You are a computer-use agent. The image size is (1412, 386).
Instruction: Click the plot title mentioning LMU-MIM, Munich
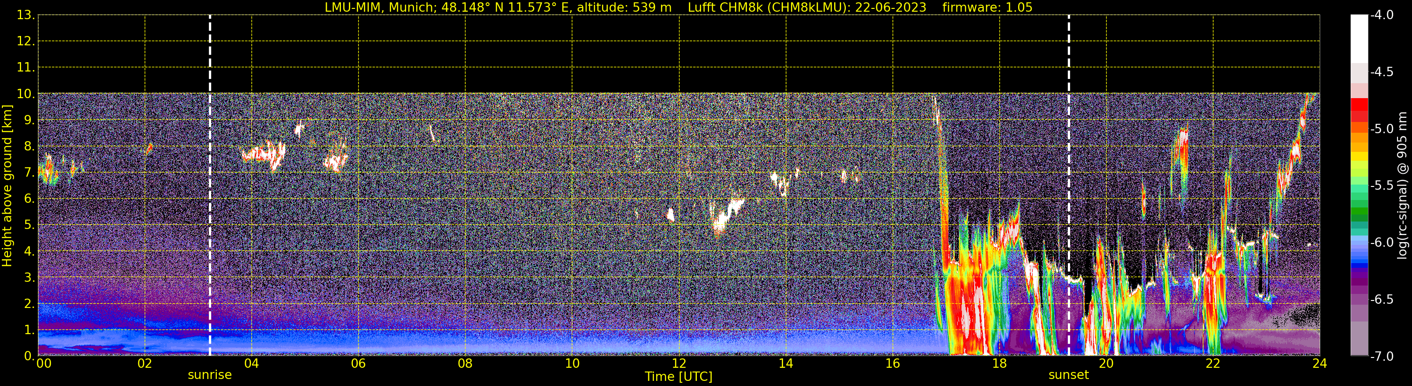679,7
